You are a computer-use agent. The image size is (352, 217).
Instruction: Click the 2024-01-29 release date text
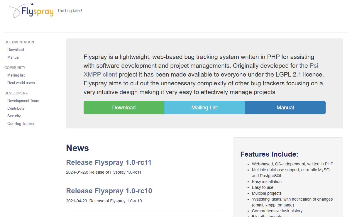pos(104,172)
